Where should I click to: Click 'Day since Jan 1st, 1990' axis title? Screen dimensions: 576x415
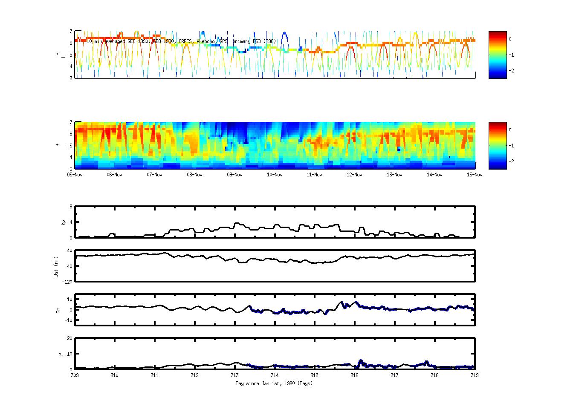[x=274, y=383]
